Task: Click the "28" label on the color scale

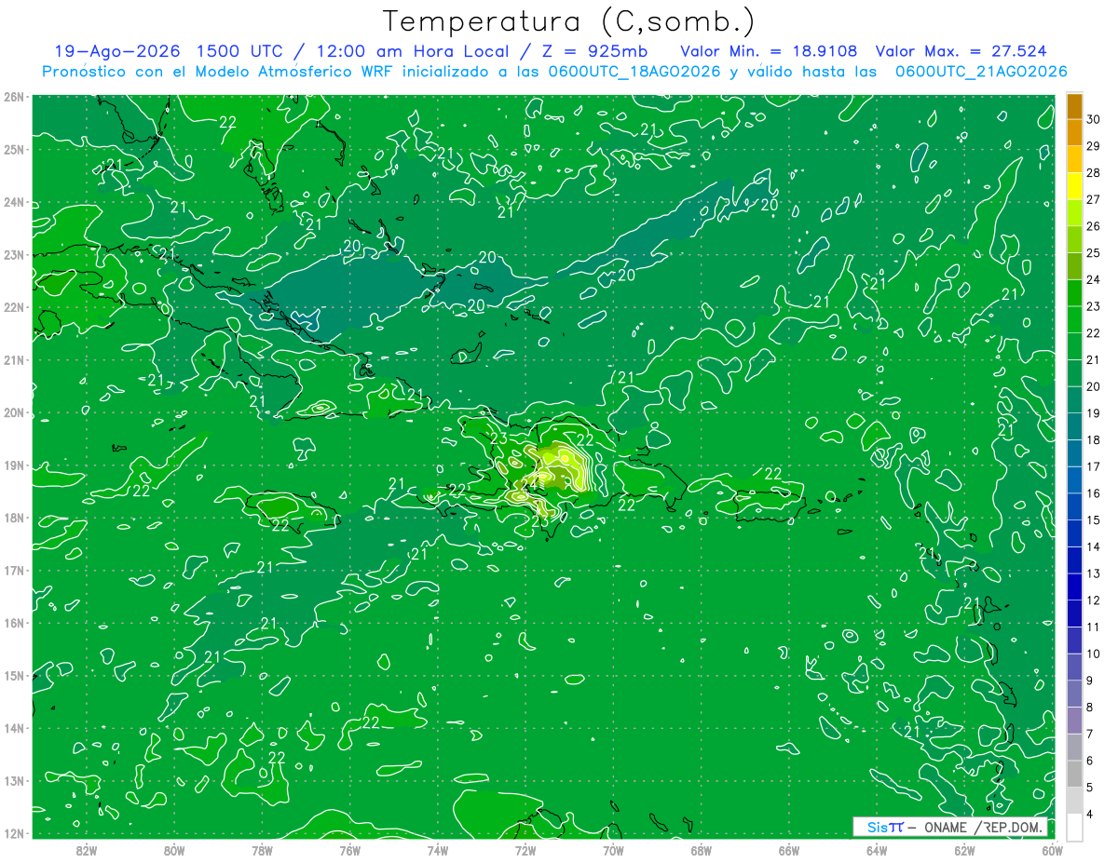Action: [x=1094, y=173]
